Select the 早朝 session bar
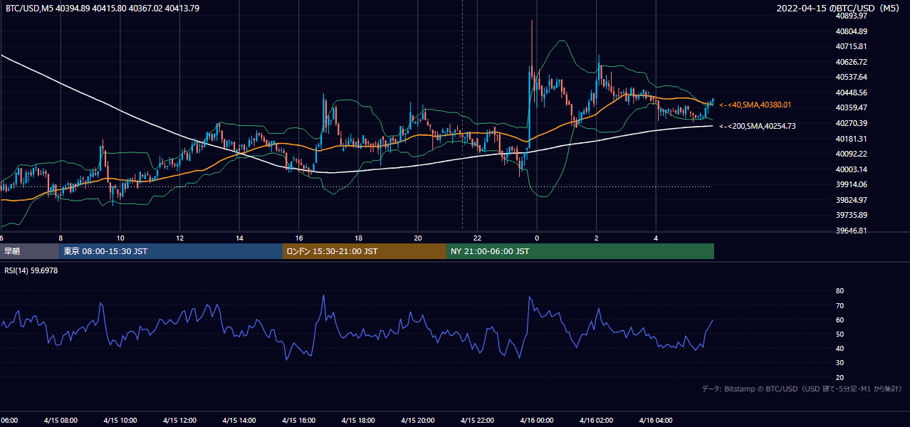 (29, 251)
